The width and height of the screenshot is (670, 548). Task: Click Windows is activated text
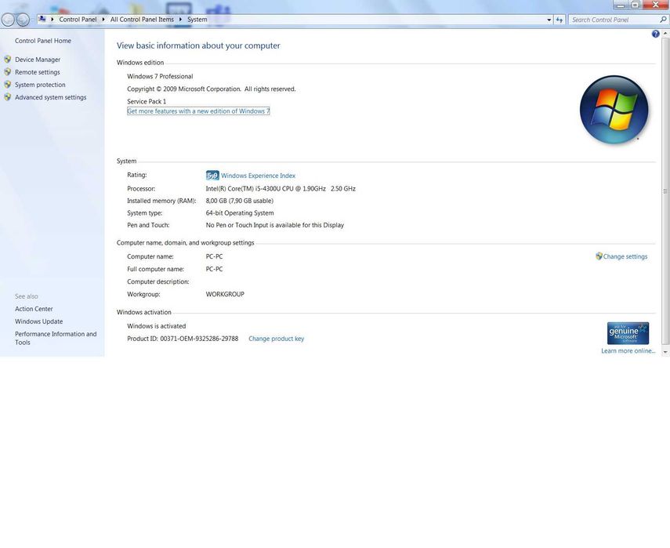pos(157,325)
